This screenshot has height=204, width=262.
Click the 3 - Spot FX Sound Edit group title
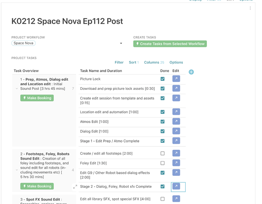[x=41, y=200]
